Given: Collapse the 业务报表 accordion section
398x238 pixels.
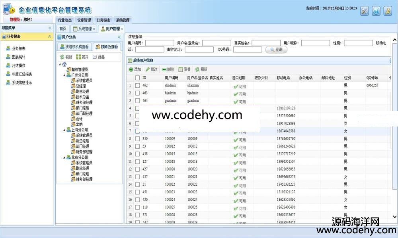Looking at the screenshot, I should (50, 36).
